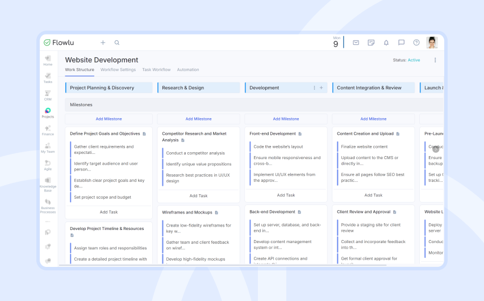Open Finance in sidebar

(48, 131)
